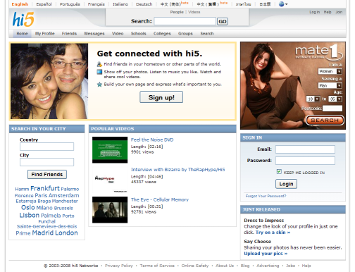
Task: Open My Profile in navigation
Action: tap(45, 34)
